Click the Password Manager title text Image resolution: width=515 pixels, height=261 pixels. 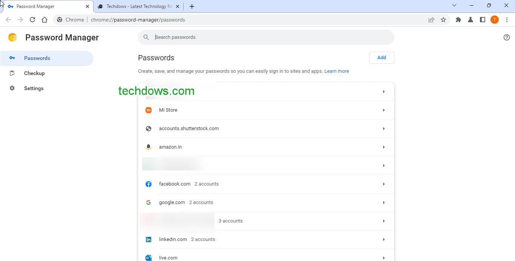(62, 37)
